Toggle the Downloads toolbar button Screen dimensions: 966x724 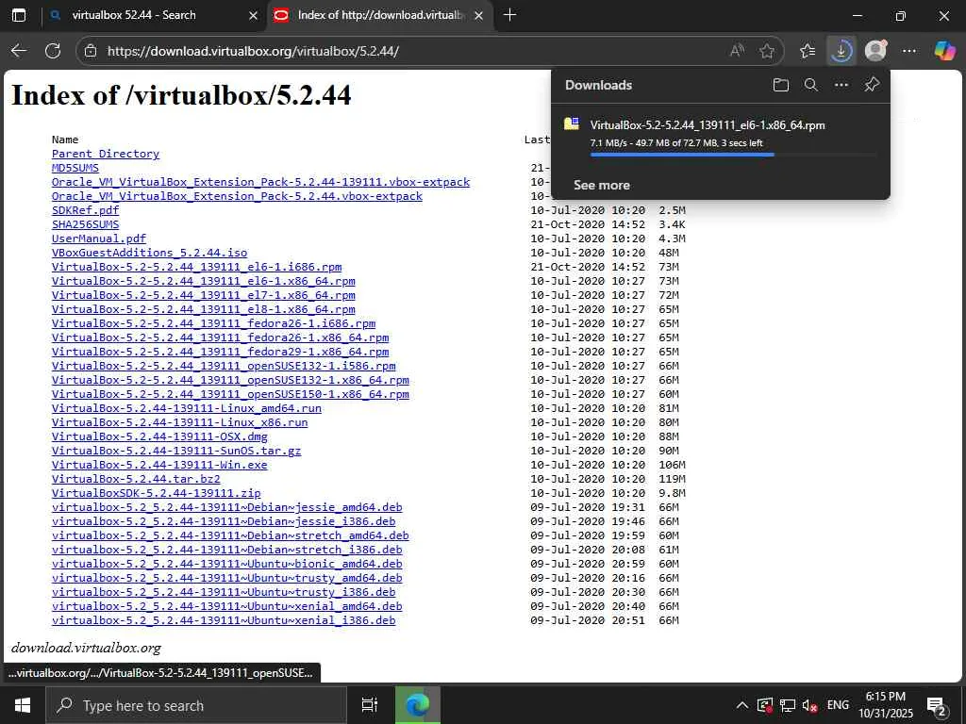click(x=841, y=51)
